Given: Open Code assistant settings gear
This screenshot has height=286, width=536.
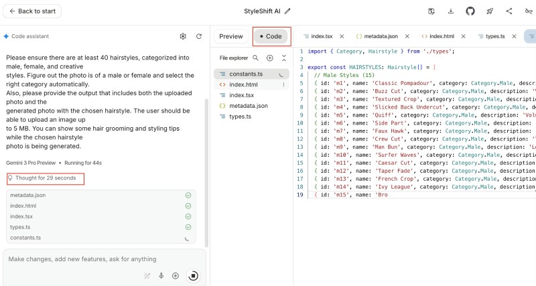Looking at the screenshot, I should coord(183,36).
